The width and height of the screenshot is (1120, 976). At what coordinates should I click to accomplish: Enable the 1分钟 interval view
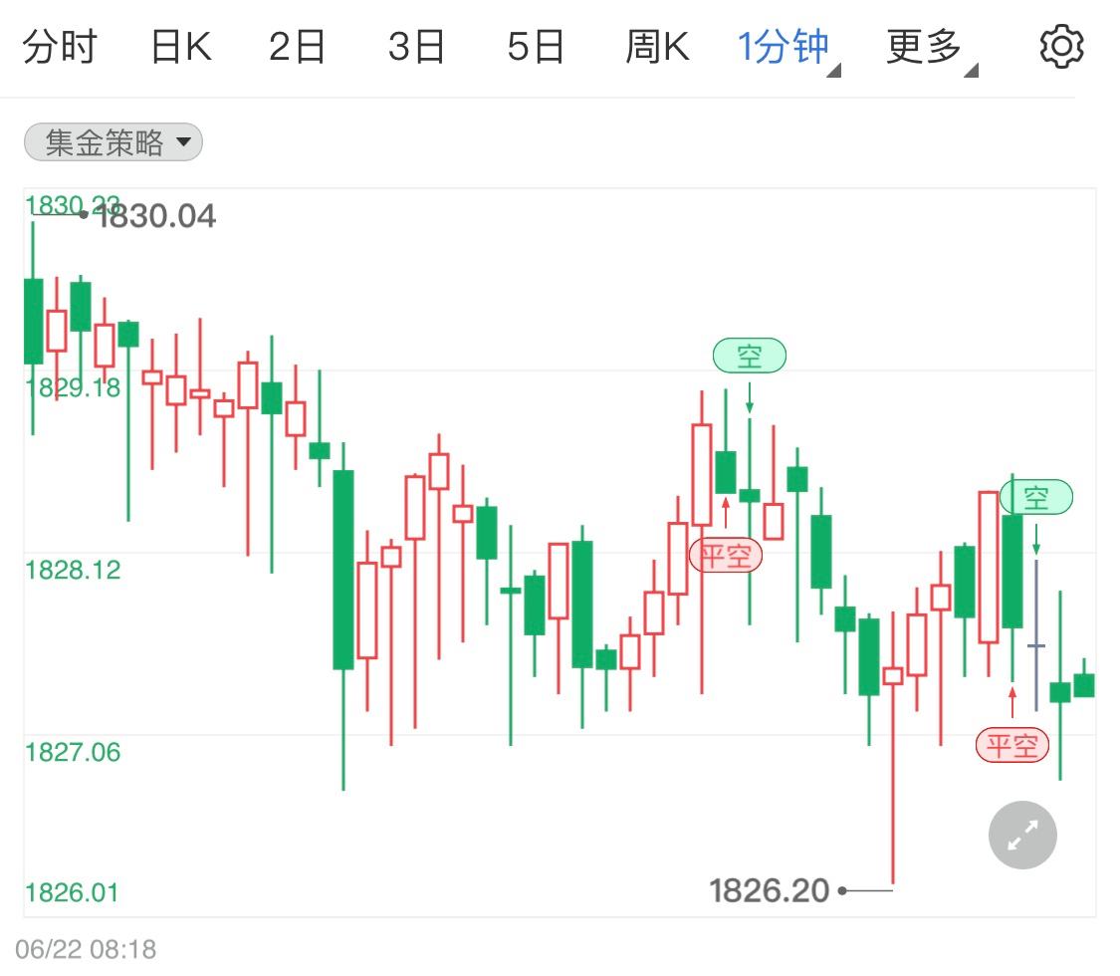(x=781, y=44)
